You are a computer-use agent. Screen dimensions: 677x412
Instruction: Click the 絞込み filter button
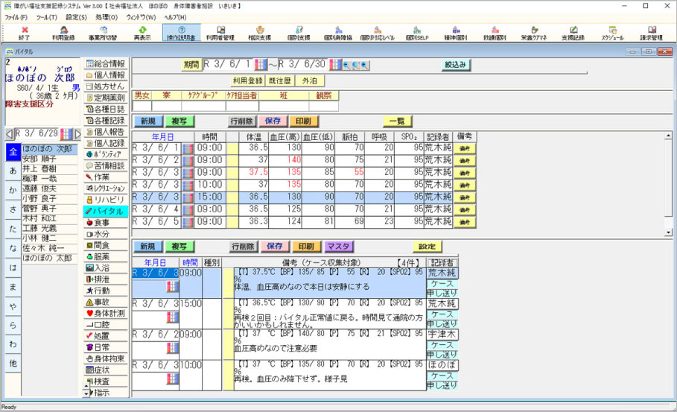pyautogui.click(x=456, y=65)
